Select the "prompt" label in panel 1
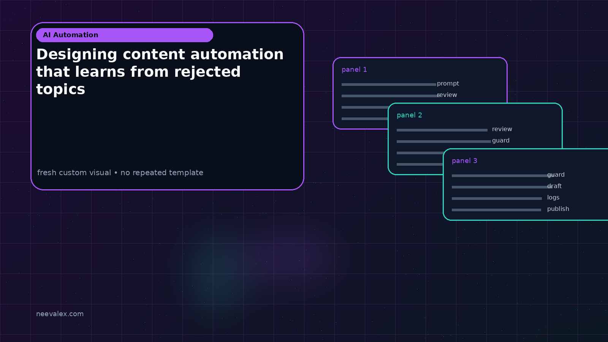This screenshot has height=342, width=608. 448,84
